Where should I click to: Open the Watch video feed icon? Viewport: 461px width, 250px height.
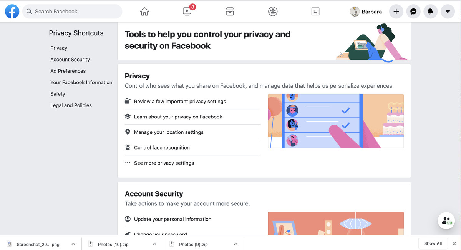click(x=187, y=12)
